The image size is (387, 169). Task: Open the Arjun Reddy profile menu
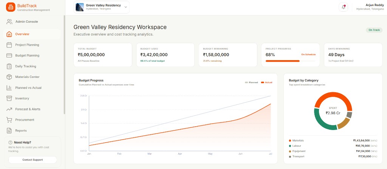pos(370,7)
